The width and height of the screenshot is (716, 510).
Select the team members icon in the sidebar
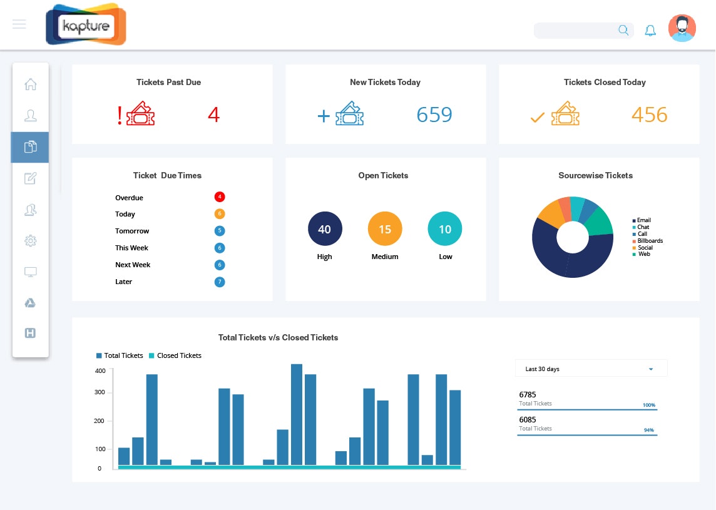click(x=30, y=210)
